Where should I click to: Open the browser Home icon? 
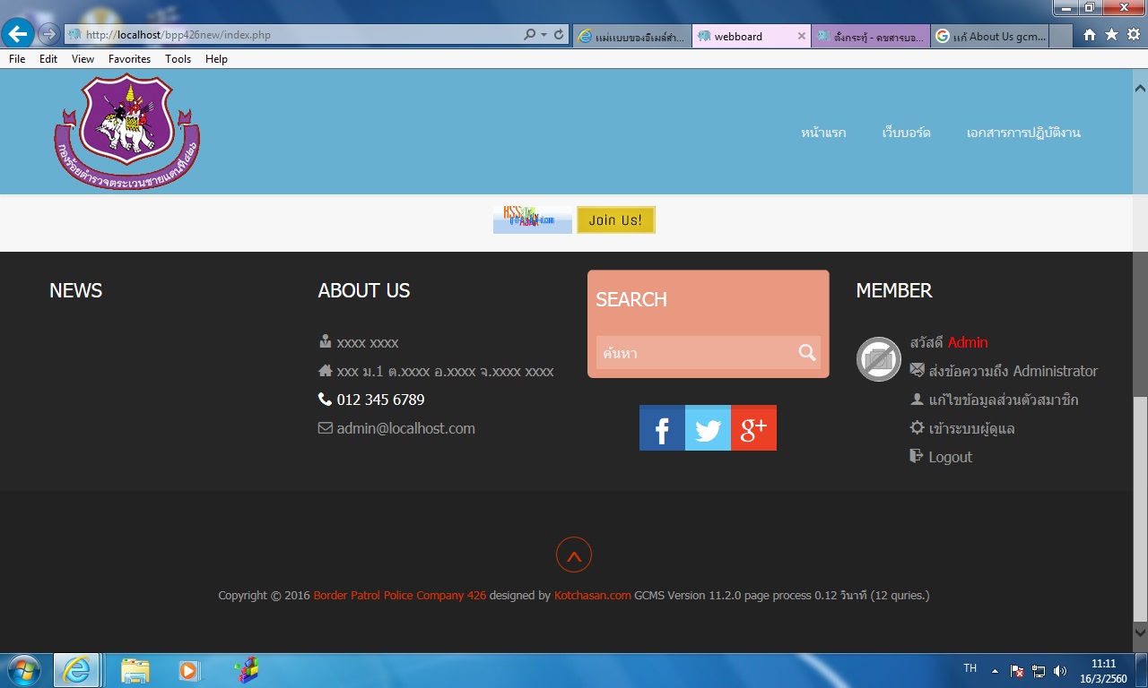(x=1089, y=35)
